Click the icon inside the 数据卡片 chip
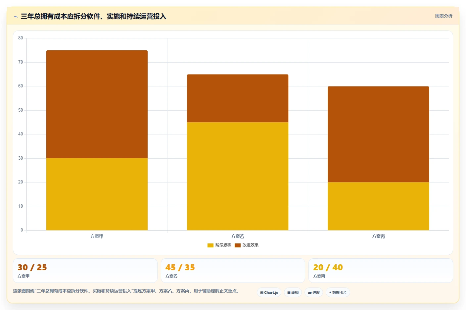 pyautogui.click(x=330, y=292)
